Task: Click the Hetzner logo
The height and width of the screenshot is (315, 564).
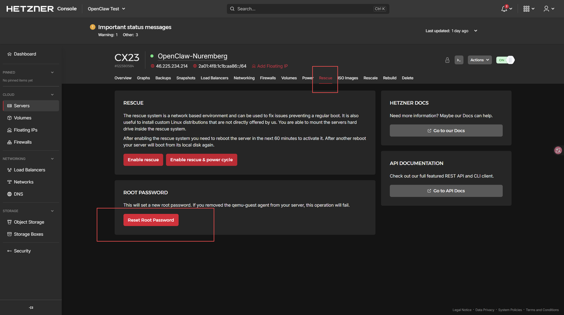Action: coord(30,9)
